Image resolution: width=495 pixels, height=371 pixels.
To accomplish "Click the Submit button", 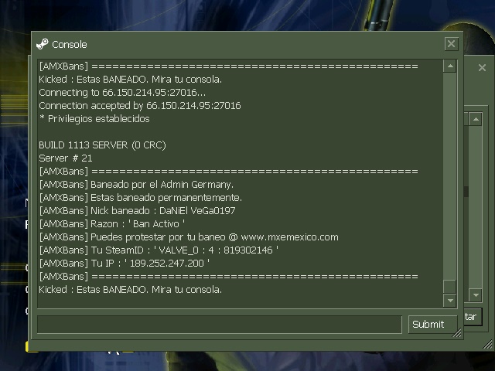I will coord(432,324).
